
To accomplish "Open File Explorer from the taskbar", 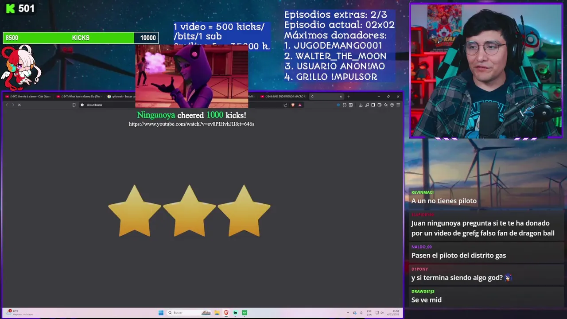I will click(217, 313).
